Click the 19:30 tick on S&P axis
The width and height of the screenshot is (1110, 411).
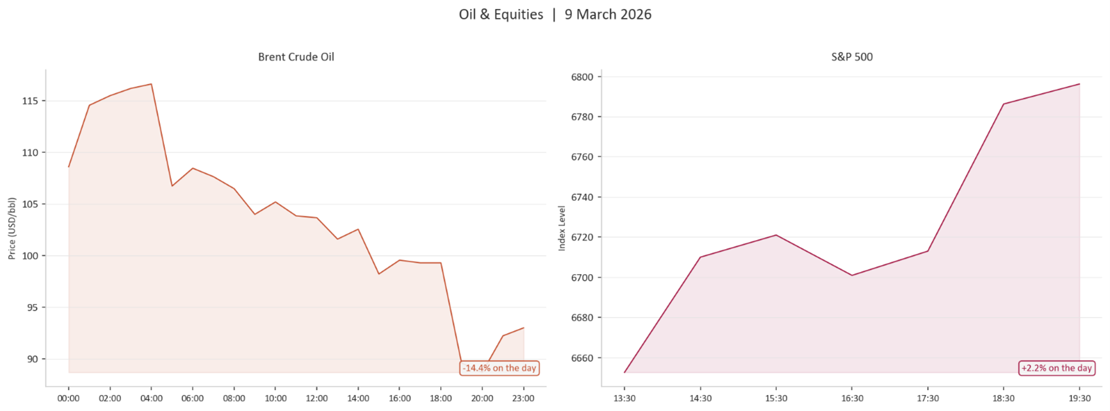[x=1079, y=399]
